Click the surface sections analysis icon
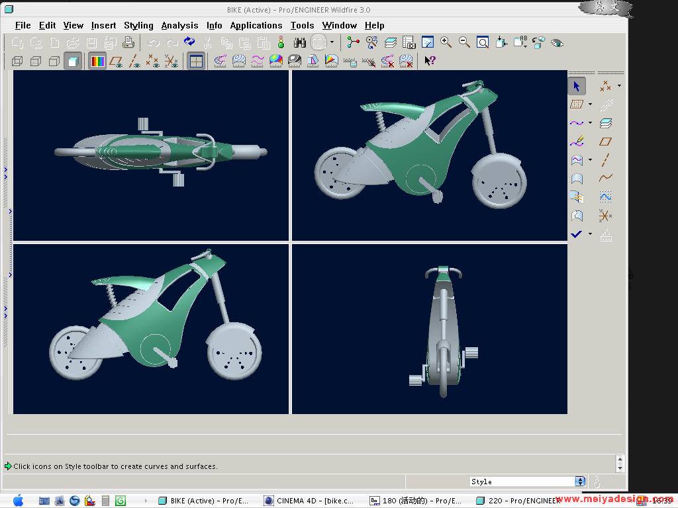Viewport: 678px width, 508px height. click(x=238, y=61)
